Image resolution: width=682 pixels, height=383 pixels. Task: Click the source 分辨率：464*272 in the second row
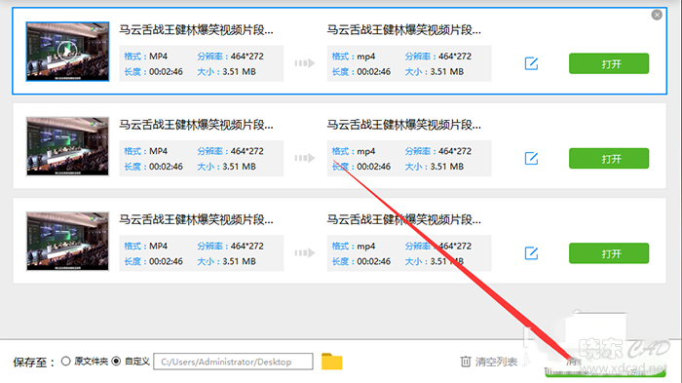tap(230, 151)
